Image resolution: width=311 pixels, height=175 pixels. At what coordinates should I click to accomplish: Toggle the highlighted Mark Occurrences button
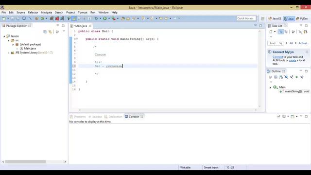tap(74, 18)
